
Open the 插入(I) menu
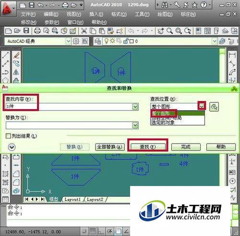point(96,14)
